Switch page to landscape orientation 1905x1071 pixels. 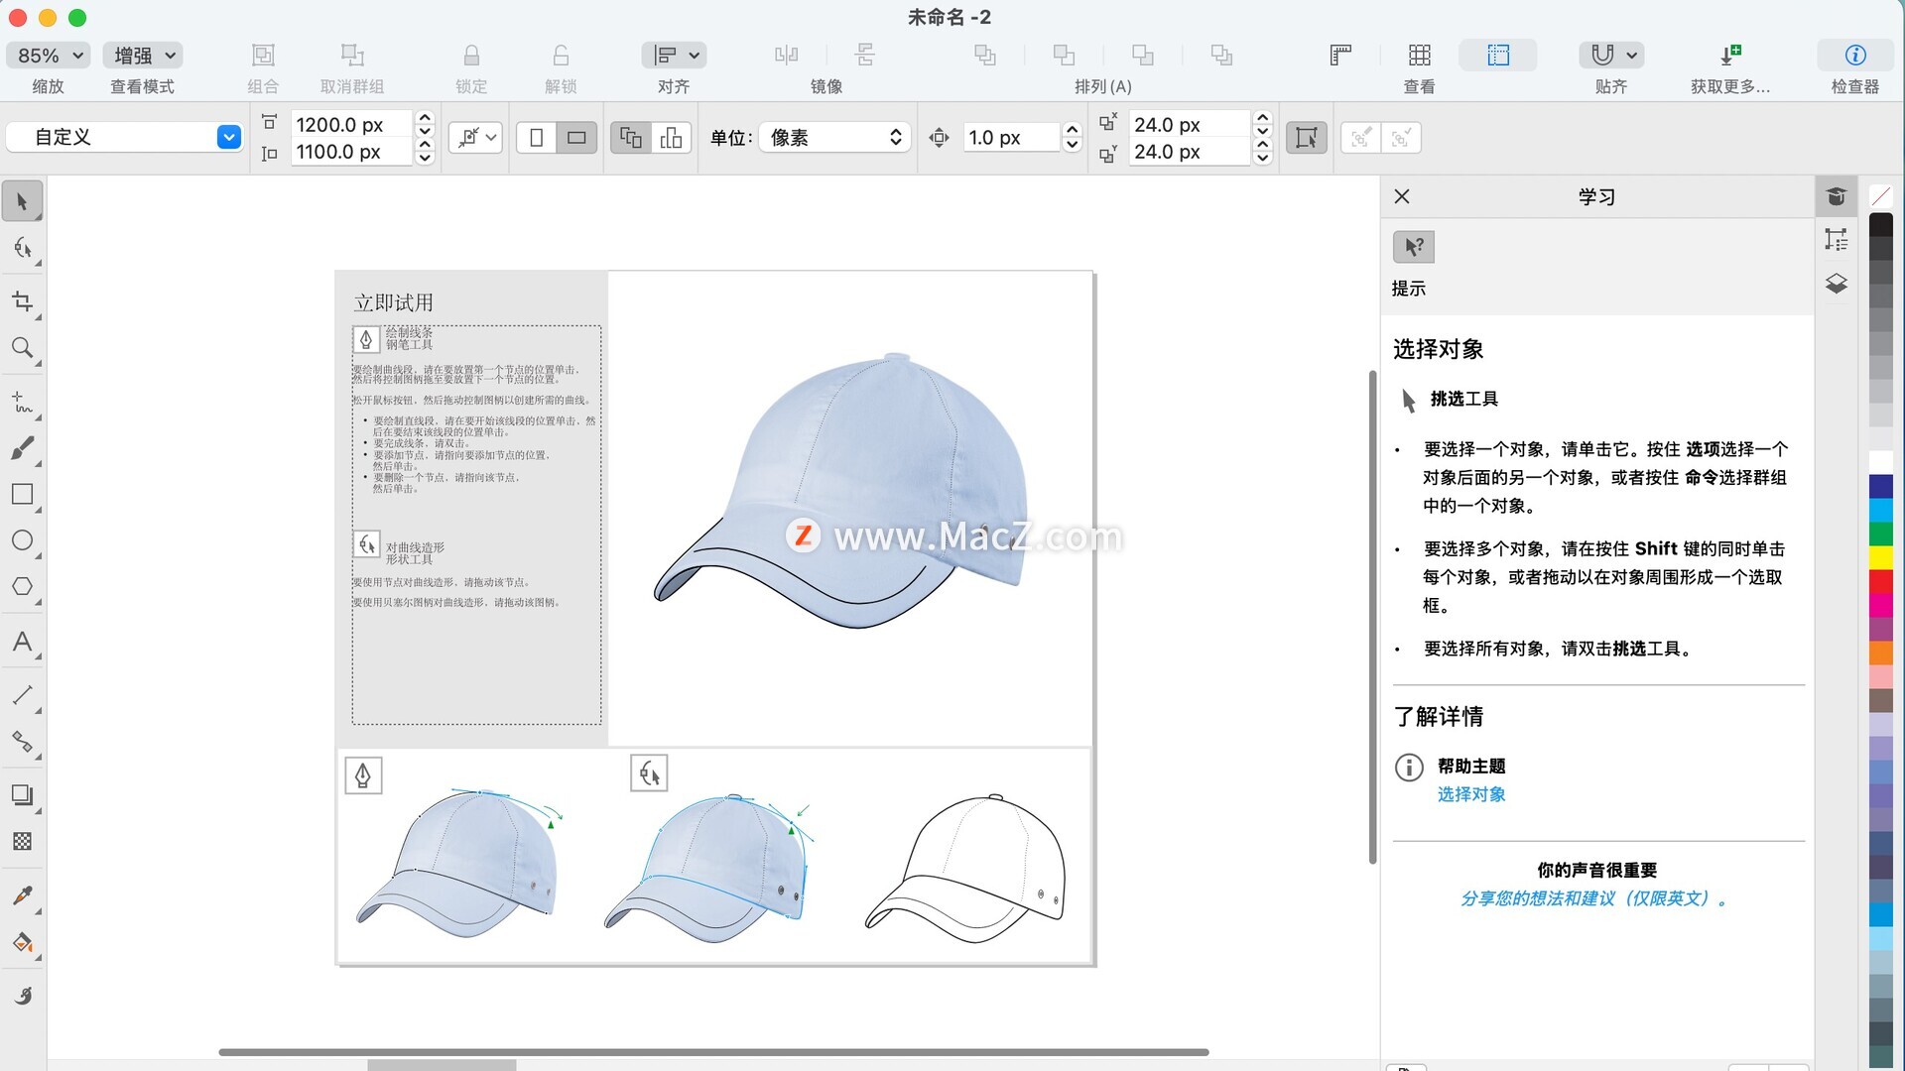[576, 138]
